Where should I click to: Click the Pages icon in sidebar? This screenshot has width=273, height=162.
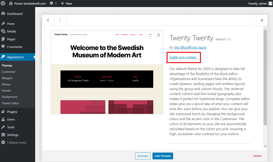point(3,39)
